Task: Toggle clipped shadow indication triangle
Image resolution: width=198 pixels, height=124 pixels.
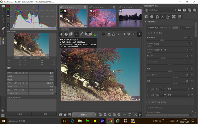Action: point(109,34)
